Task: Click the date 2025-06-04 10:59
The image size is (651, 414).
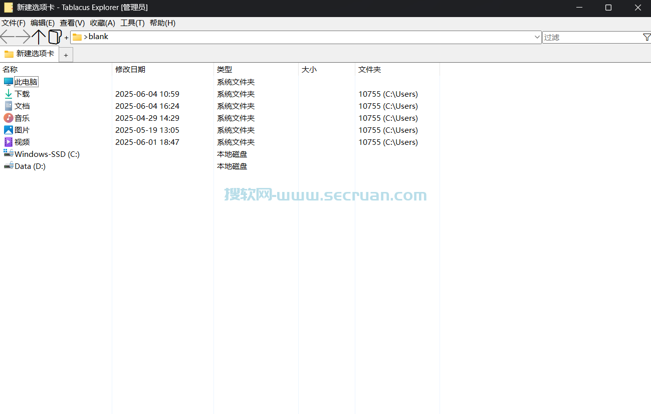Action: (147, 94)
